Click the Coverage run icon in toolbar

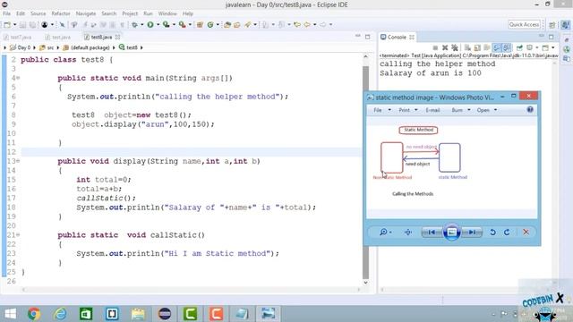click(166, 24)
